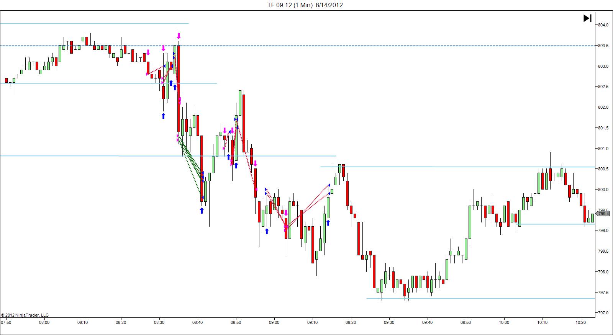Click time axis label 09:50

[465, 323]
